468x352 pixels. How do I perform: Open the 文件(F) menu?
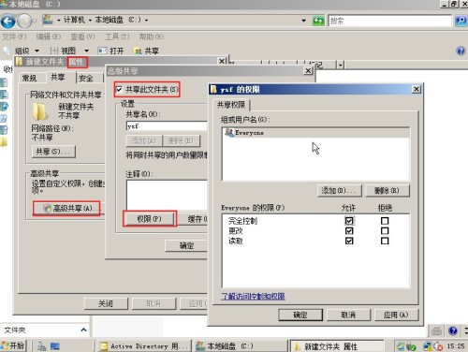14,37
